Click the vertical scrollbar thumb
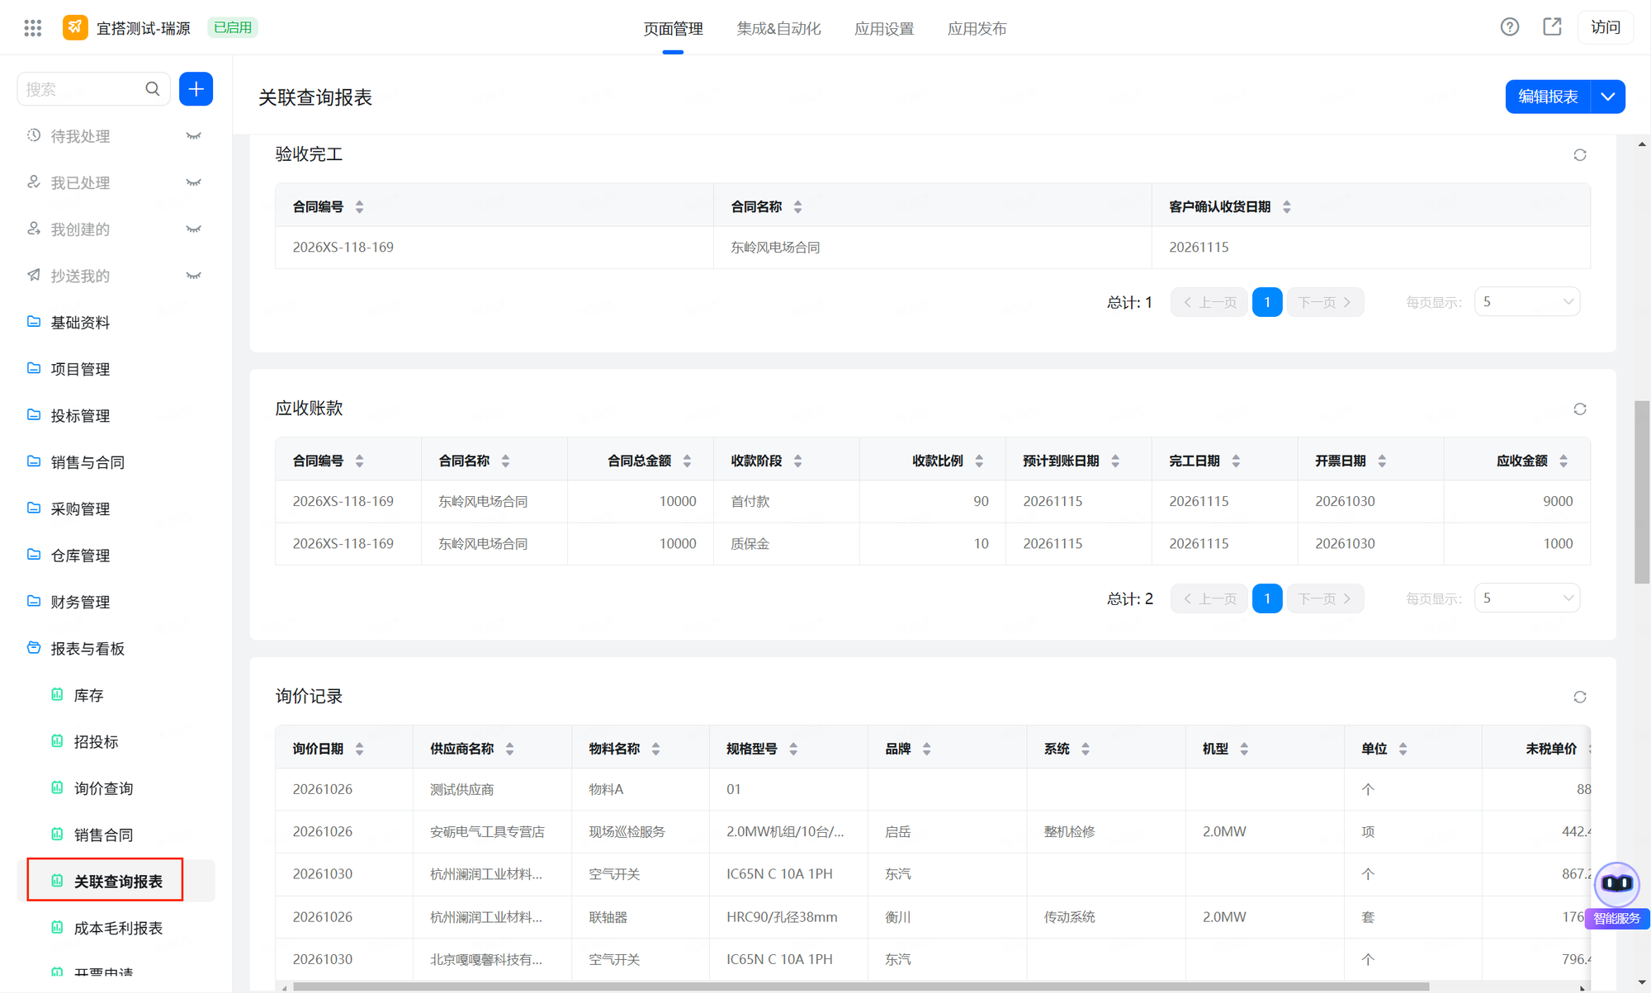Image resolution: width=1651 pixels, height=993 pixels. coord(1642,493)
